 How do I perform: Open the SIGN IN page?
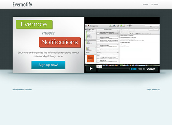[154, 4]
